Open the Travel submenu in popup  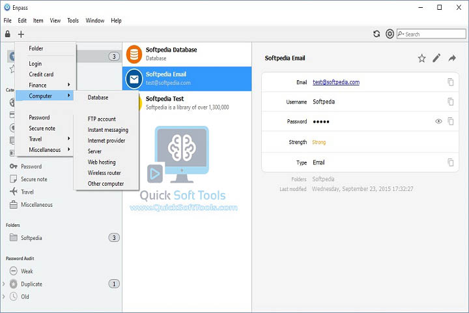point(45,139)
